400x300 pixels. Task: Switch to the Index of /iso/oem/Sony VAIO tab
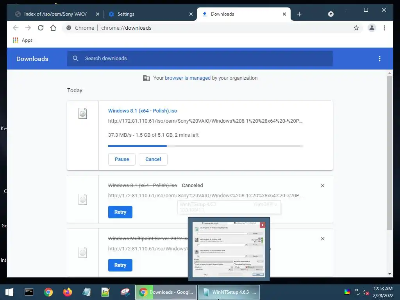point(55,14)
